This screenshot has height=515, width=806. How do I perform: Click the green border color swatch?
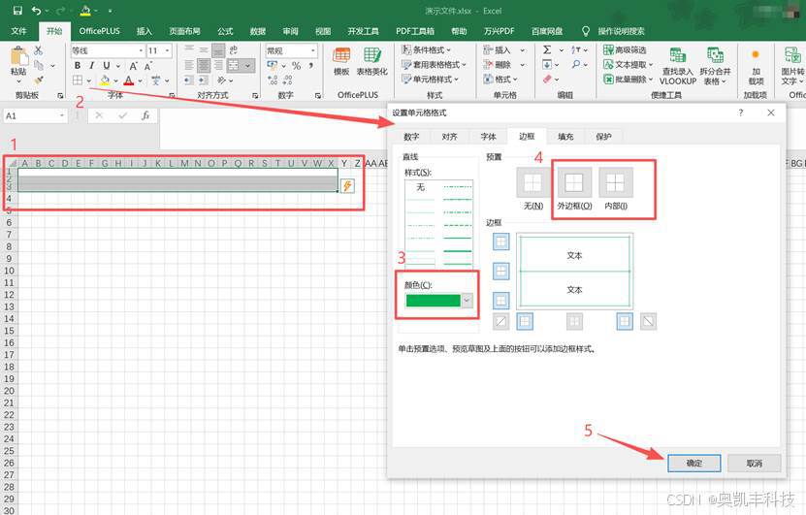[x=433, y=300]
